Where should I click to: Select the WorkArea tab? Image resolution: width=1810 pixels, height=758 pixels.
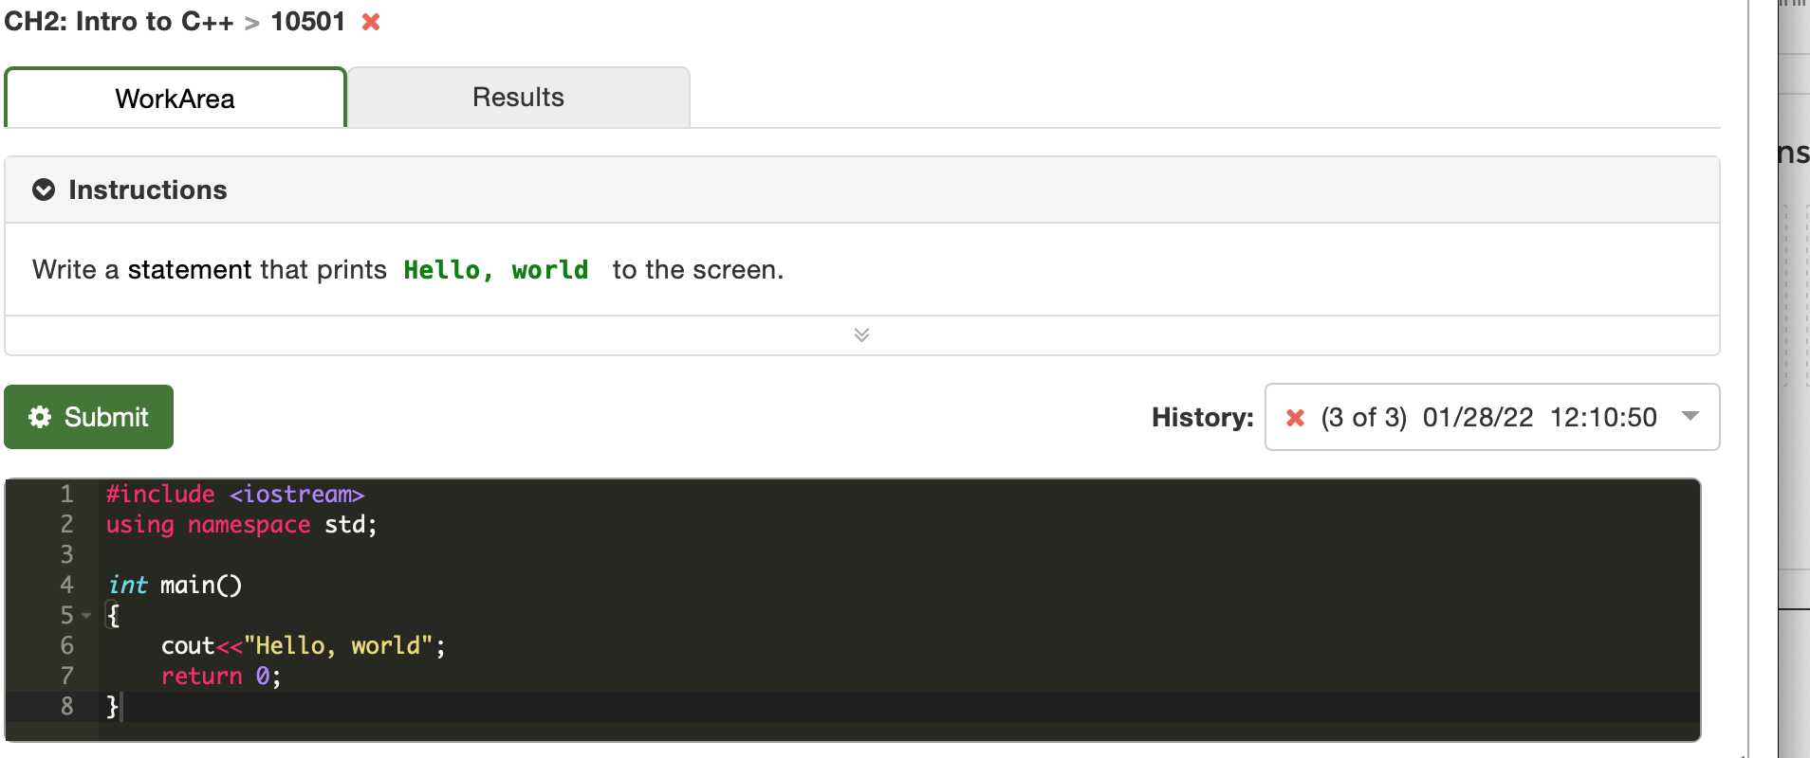pyautogui.click(x=175, y=99)
